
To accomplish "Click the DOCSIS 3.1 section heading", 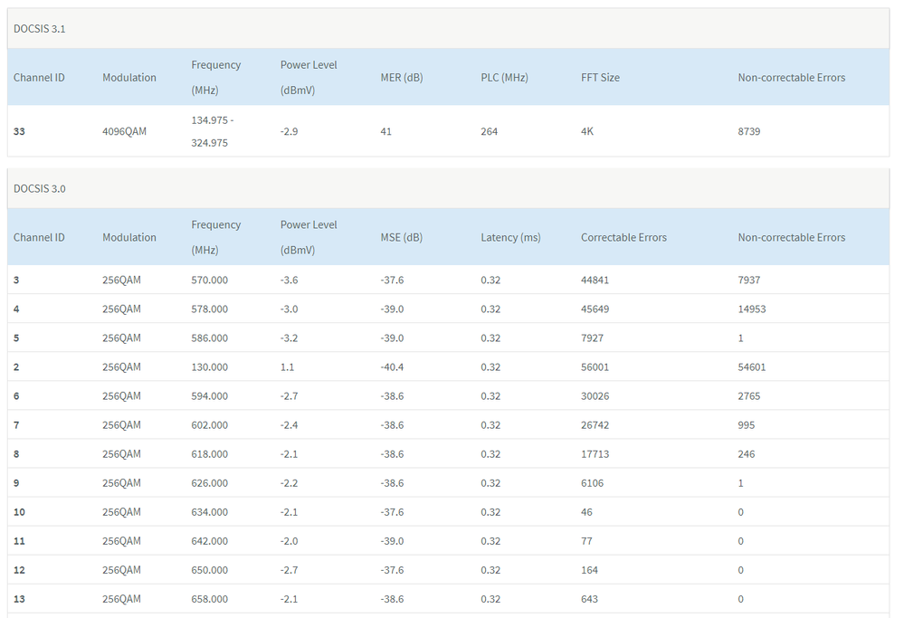I will 39,29.
